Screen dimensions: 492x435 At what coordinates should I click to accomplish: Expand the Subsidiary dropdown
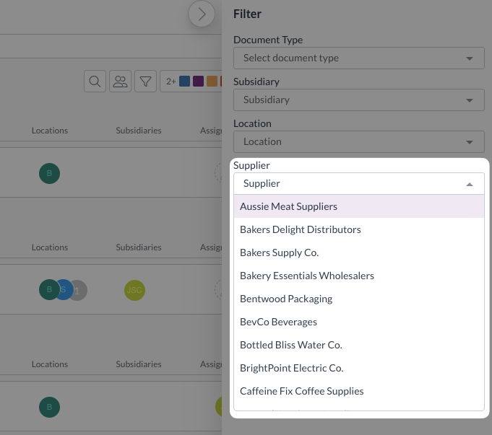(x=358, y=100)
